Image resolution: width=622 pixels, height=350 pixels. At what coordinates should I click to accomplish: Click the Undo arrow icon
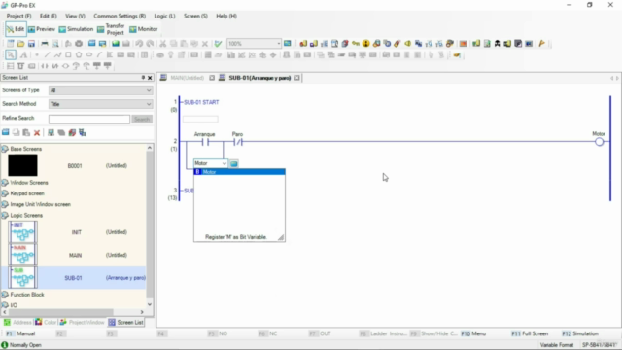point(139,43)
